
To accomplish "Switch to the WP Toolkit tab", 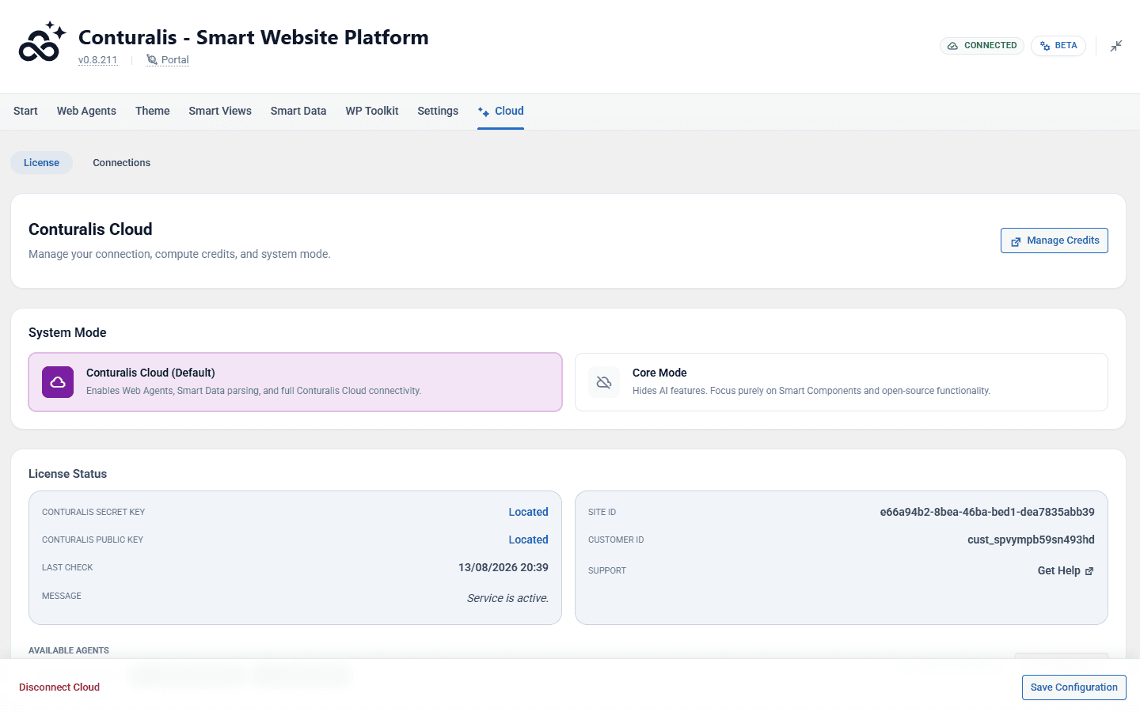I will (372, 111).
